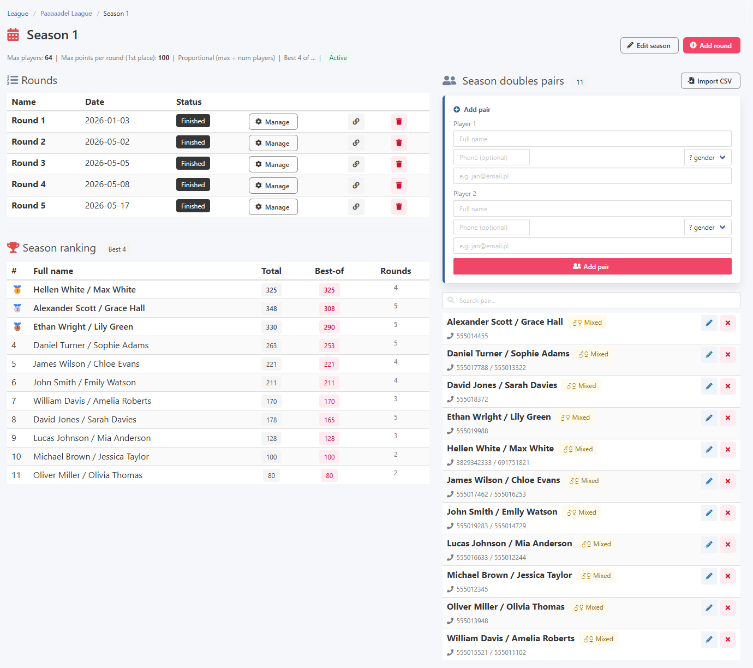Image resolution: width=753 pixels, height=668 pixels.
Task: Delete Round 3 with trash icon
Action: click(399, 164)
